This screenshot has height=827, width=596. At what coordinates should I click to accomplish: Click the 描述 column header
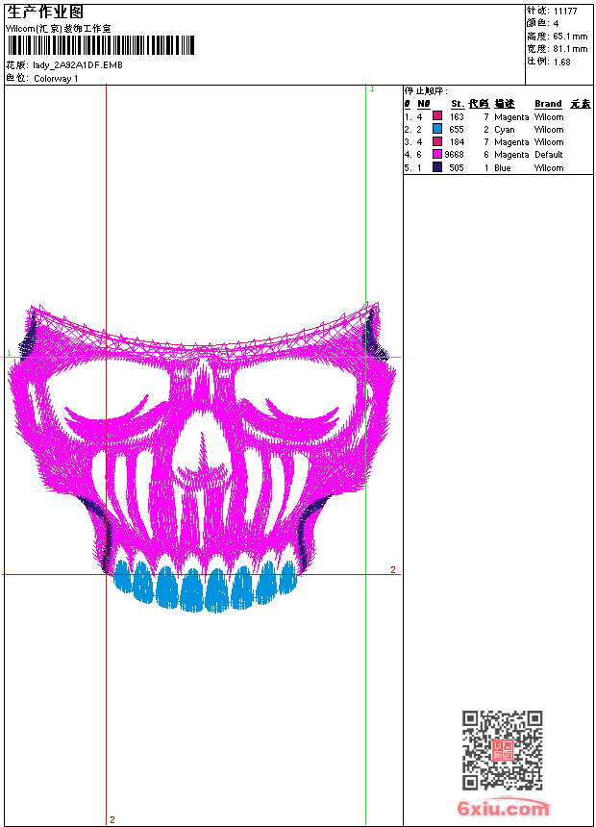click(x=505, y=104)
